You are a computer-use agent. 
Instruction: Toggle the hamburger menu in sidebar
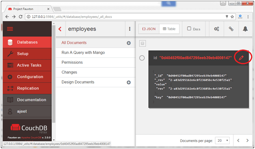click(x=10, y=29)
